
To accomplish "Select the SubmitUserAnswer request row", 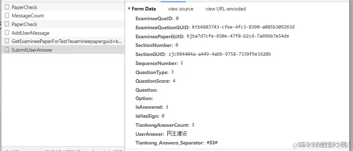I will [x=63, y=50].
